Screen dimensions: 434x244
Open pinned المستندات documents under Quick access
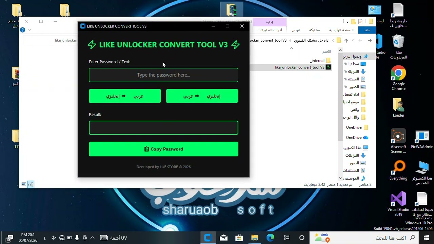point(355,79)
